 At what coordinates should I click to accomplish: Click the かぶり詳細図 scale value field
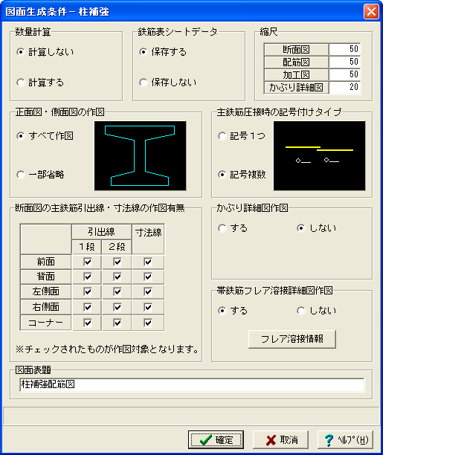[344, 87]
